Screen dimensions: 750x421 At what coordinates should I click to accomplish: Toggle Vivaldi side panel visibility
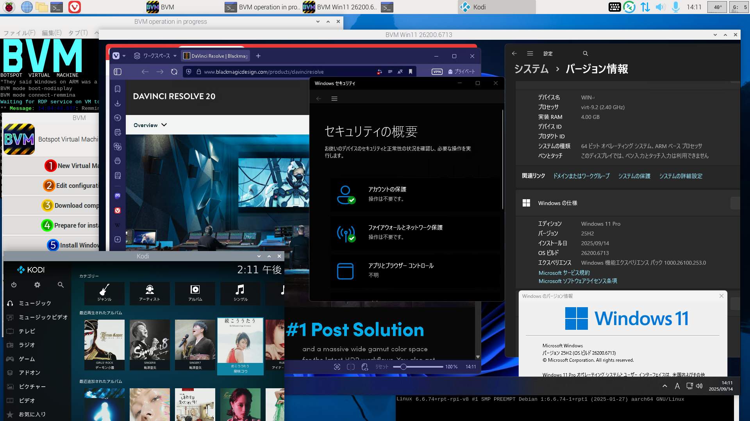click(118, 72)
